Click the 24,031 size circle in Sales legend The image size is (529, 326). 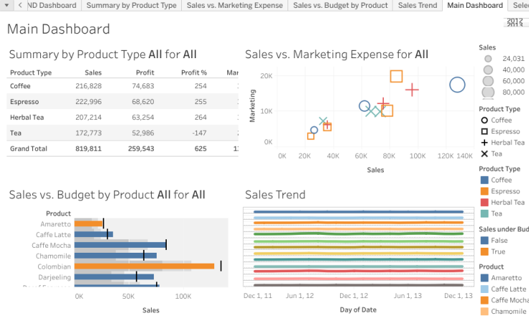pyautogui.click(x=488, y=59)
